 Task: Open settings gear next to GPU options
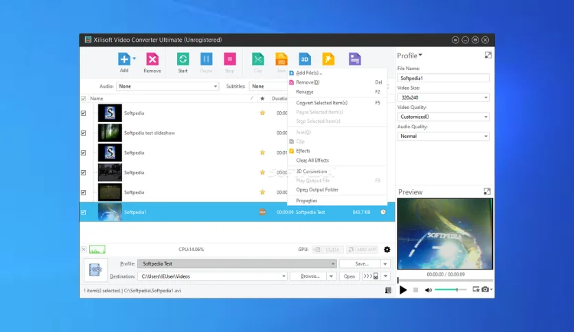coord(387,250)
